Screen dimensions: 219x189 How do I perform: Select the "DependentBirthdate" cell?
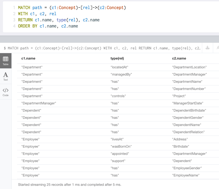(189, 110)
